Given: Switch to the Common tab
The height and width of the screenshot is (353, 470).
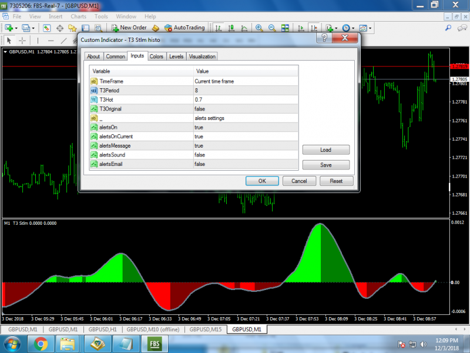Looking at the screenshot, I should [x=115, y=56].
